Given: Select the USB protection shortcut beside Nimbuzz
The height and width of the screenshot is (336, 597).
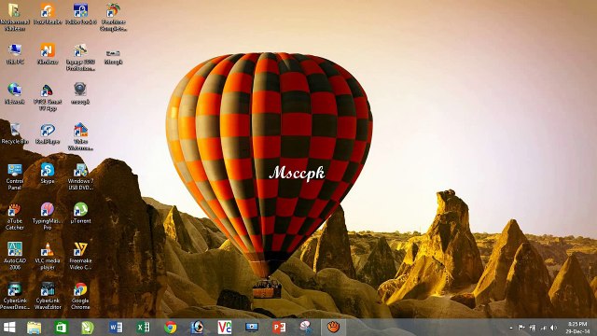Looking at the screenshot, I should point(80,57).
